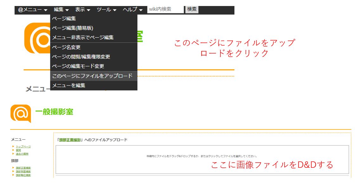364x188 pixels.
Task: Open the ツール dropdown
Action: (x=106, y=9)
